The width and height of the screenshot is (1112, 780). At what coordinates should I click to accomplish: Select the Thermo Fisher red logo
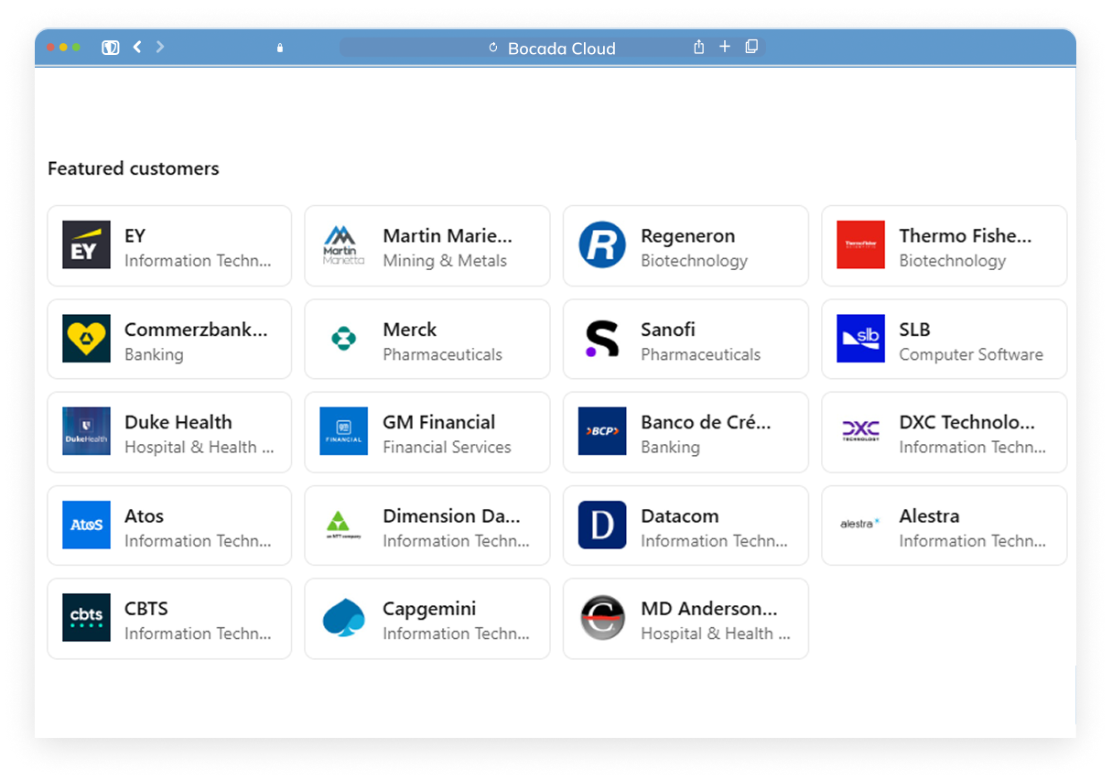tap(860, 244)
